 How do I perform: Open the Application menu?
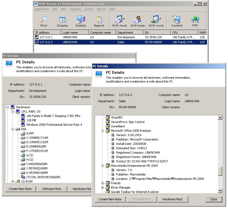[42, 9]
